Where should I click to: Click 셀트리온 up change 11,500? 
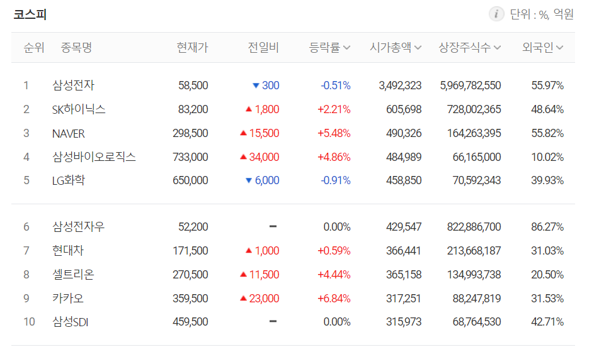tap(260, 274)
